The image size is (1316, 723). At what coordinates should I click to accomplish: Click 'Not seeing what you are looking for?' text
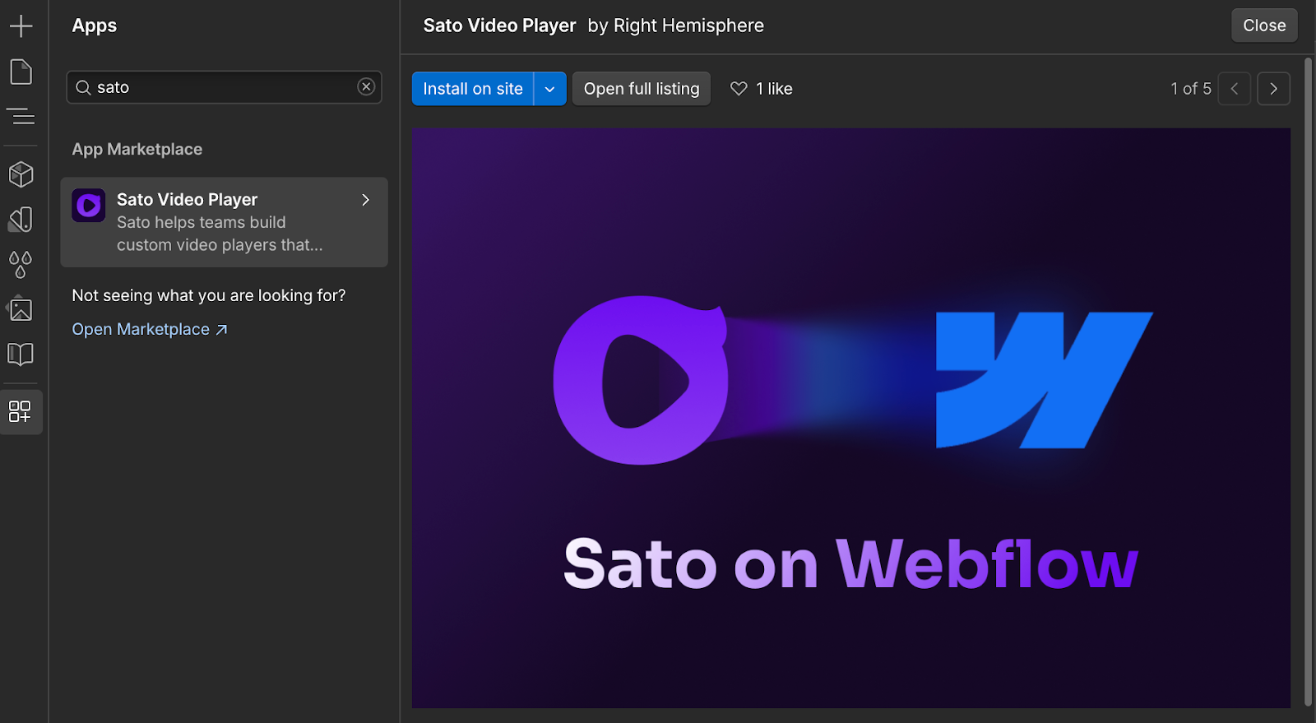tap(209, 295)
